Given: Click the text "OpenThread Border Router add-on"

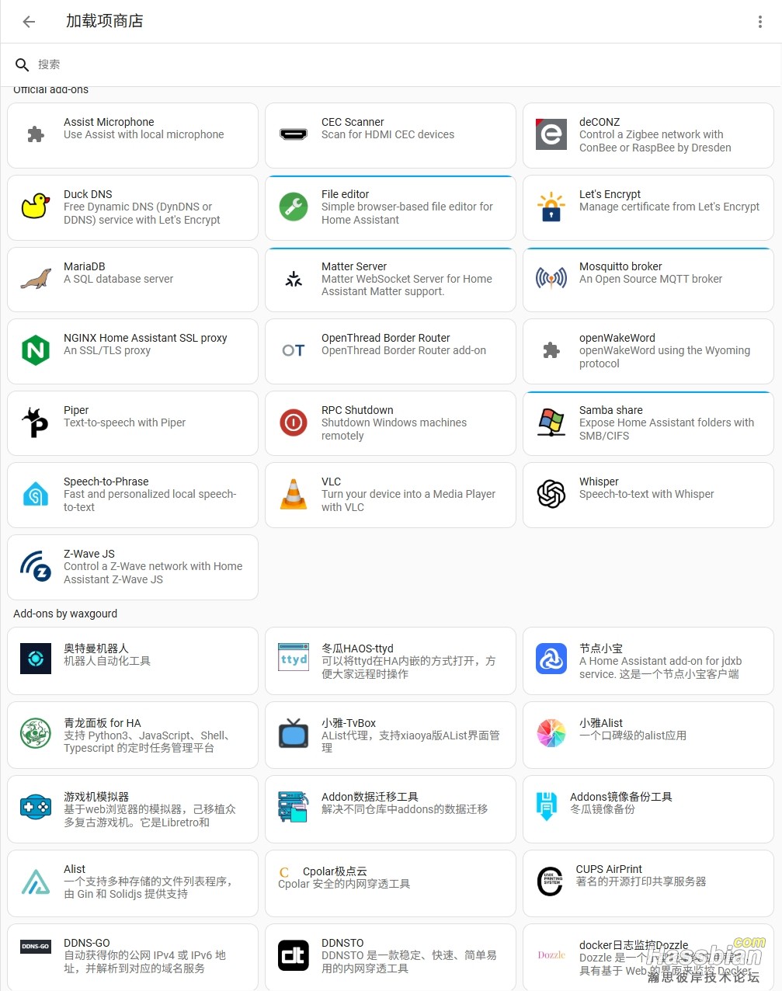Looking at the screenshot, I should point(404,350).
